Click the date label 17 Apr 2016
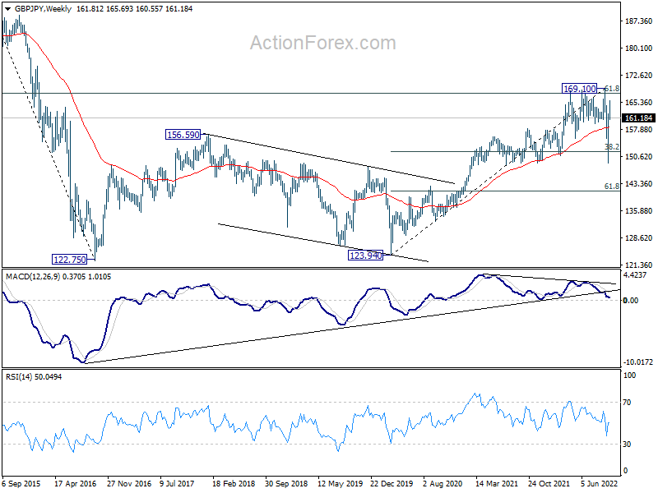This screenshot has height=493, width=658. [x=76, y=483]
